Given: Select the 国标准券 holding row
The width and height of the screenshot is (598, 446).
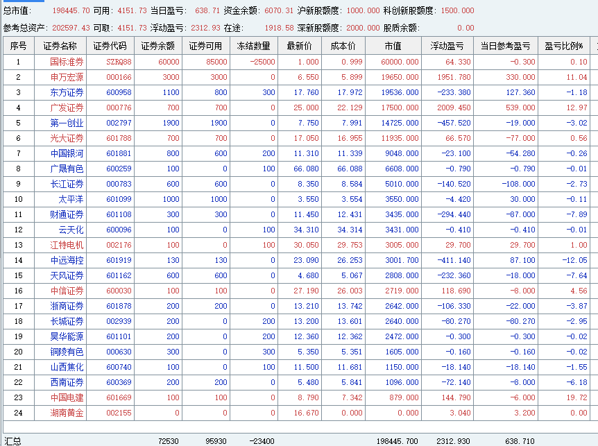Looking at the screenshot, I should 299,62.
